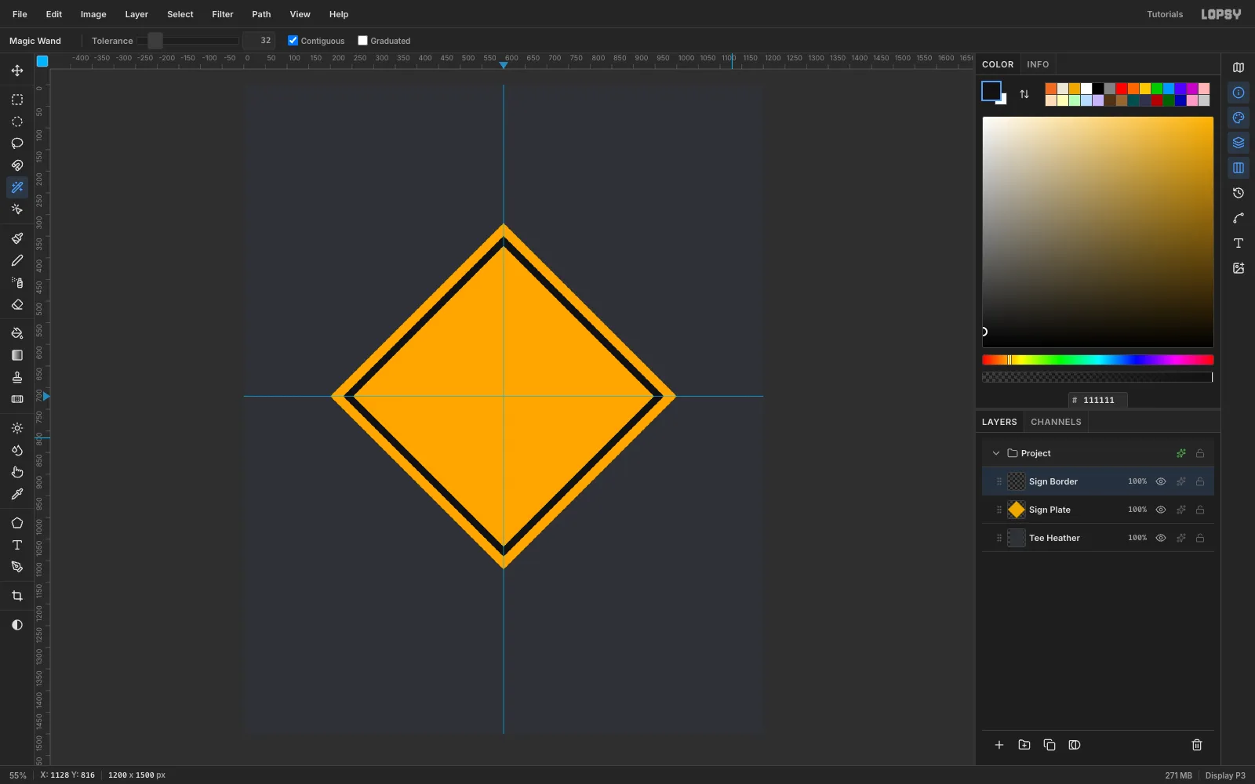The image size is (1255, 784).
Task: Add a new layer with plus icon
Action: click(x=999, y=745)
